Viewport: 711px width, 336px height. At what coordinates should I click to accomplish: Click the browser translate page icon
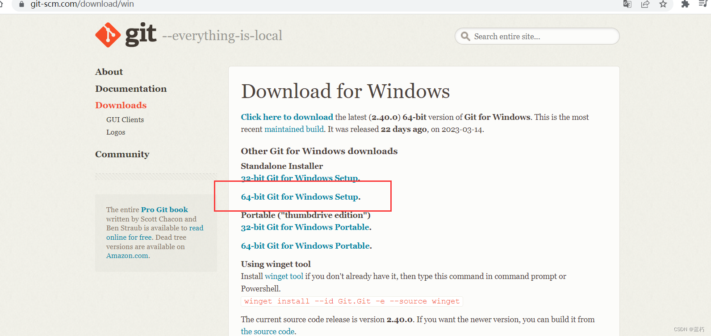tap(627, 4)
